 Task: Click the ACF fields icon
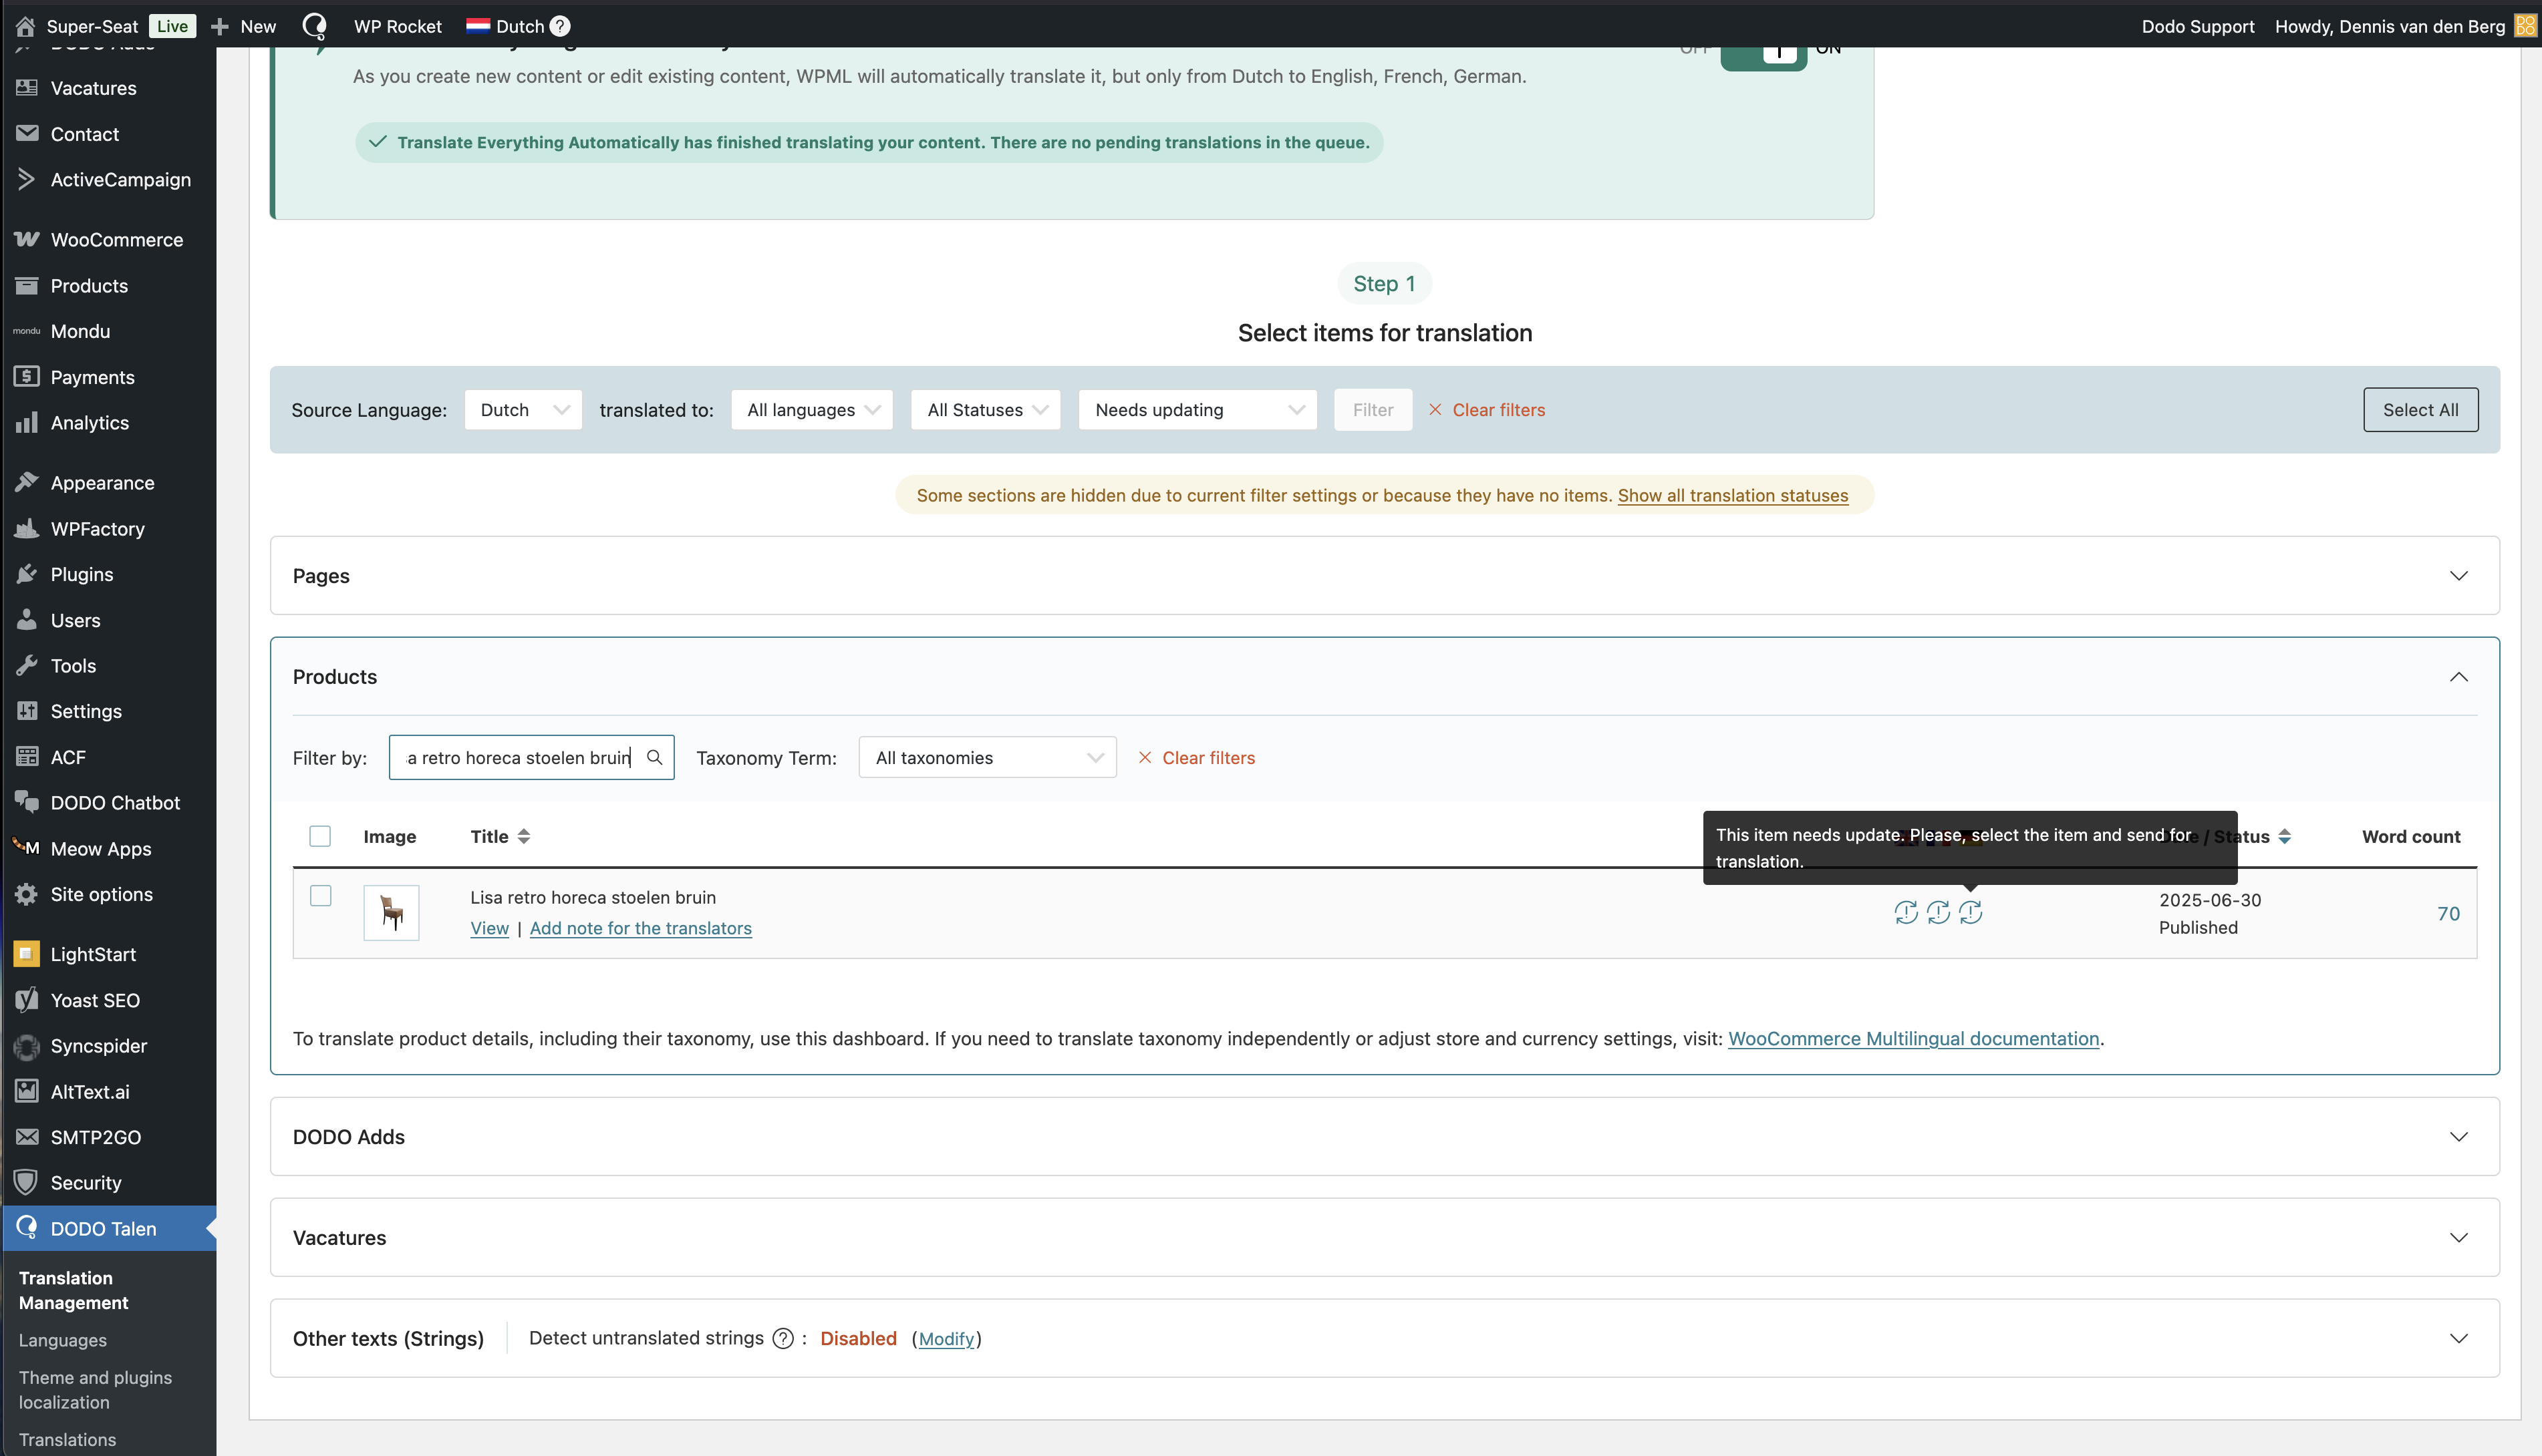[x=27, y=756]
